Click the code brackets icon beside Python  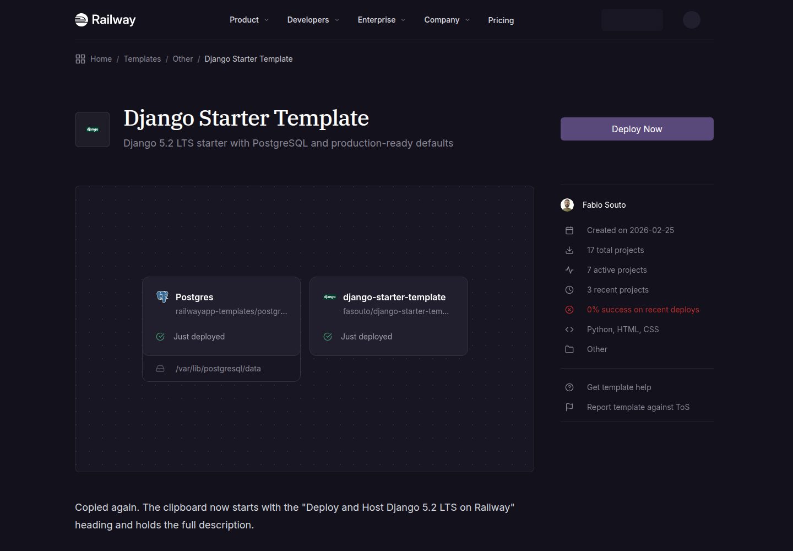pos(569,329)
